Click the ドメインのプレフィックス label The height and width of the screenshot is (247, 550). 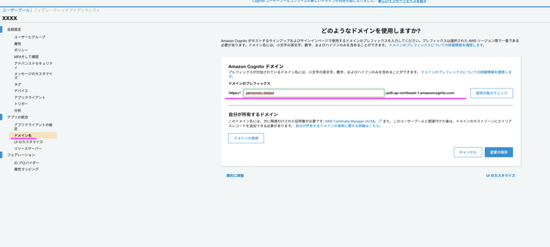pos(249,84)
